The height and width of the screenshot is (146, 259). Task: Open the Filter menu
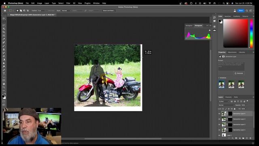tap(68, 3)
